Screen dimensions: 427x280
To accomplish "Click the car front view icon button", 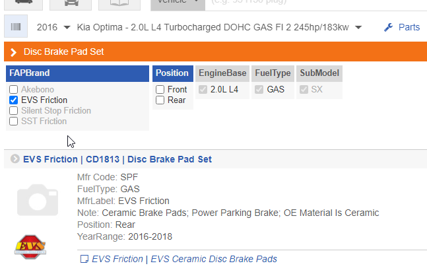I will (71, 3).
